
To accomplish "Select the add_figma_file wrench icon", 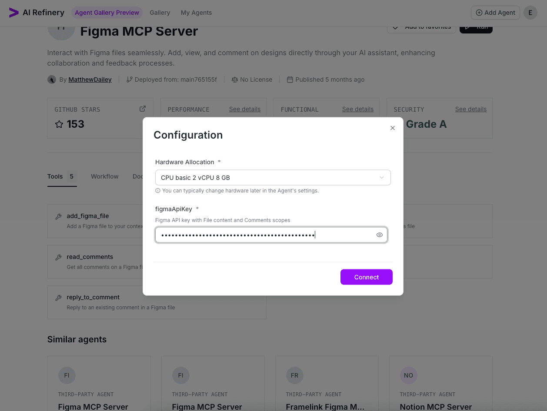I will (x=58, y=215).
